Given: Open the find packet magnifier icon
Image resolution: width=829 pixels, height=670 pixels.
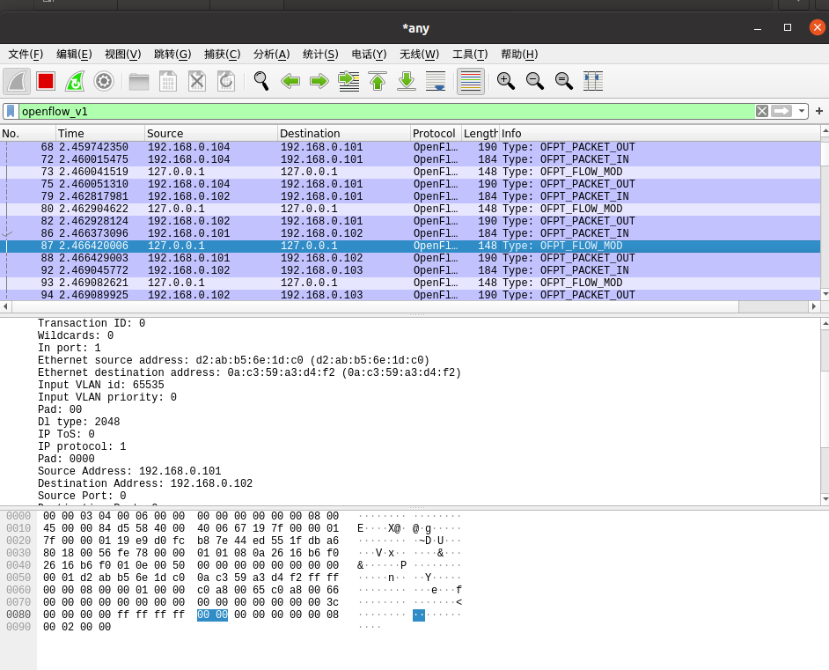Looking at the screenshot, I should 261,81.
